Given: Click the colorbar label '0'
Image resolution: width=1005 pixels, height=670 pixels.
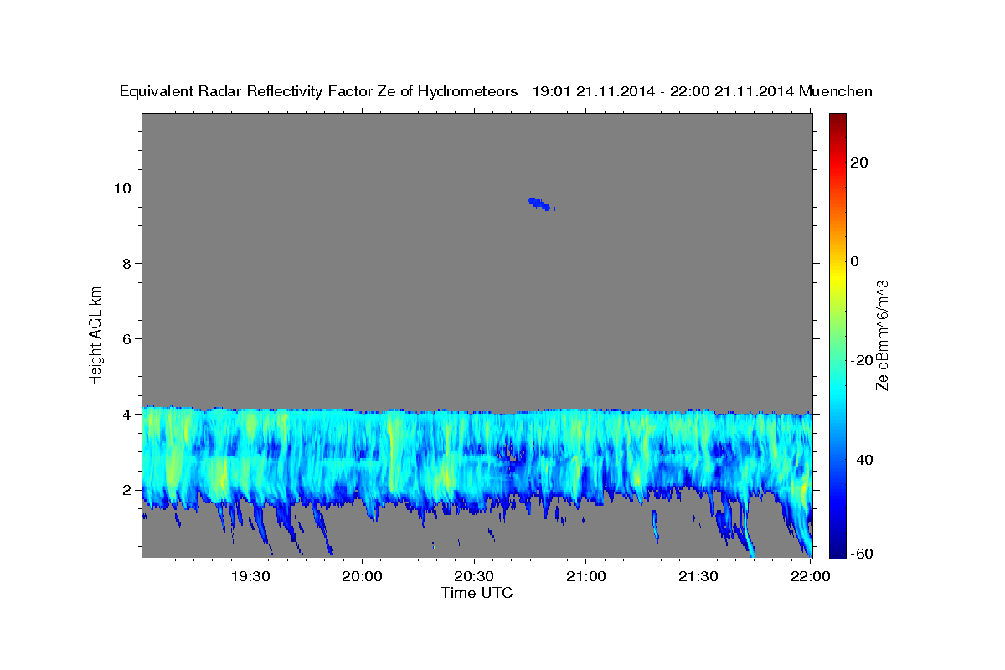Looking at the screenshot, I should pos(854,261).
